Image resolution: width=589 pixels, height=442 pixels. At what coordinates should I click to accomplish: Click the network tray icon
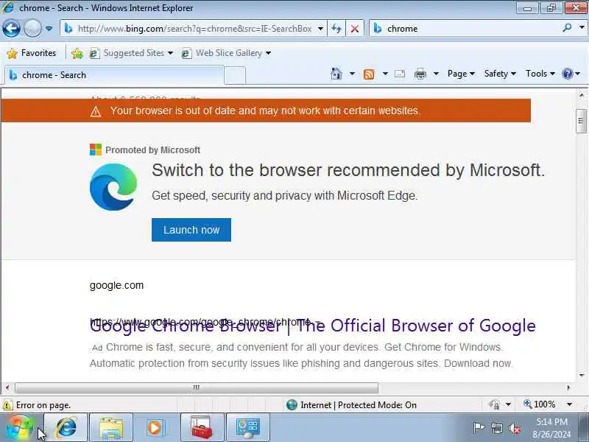[496, 428]
